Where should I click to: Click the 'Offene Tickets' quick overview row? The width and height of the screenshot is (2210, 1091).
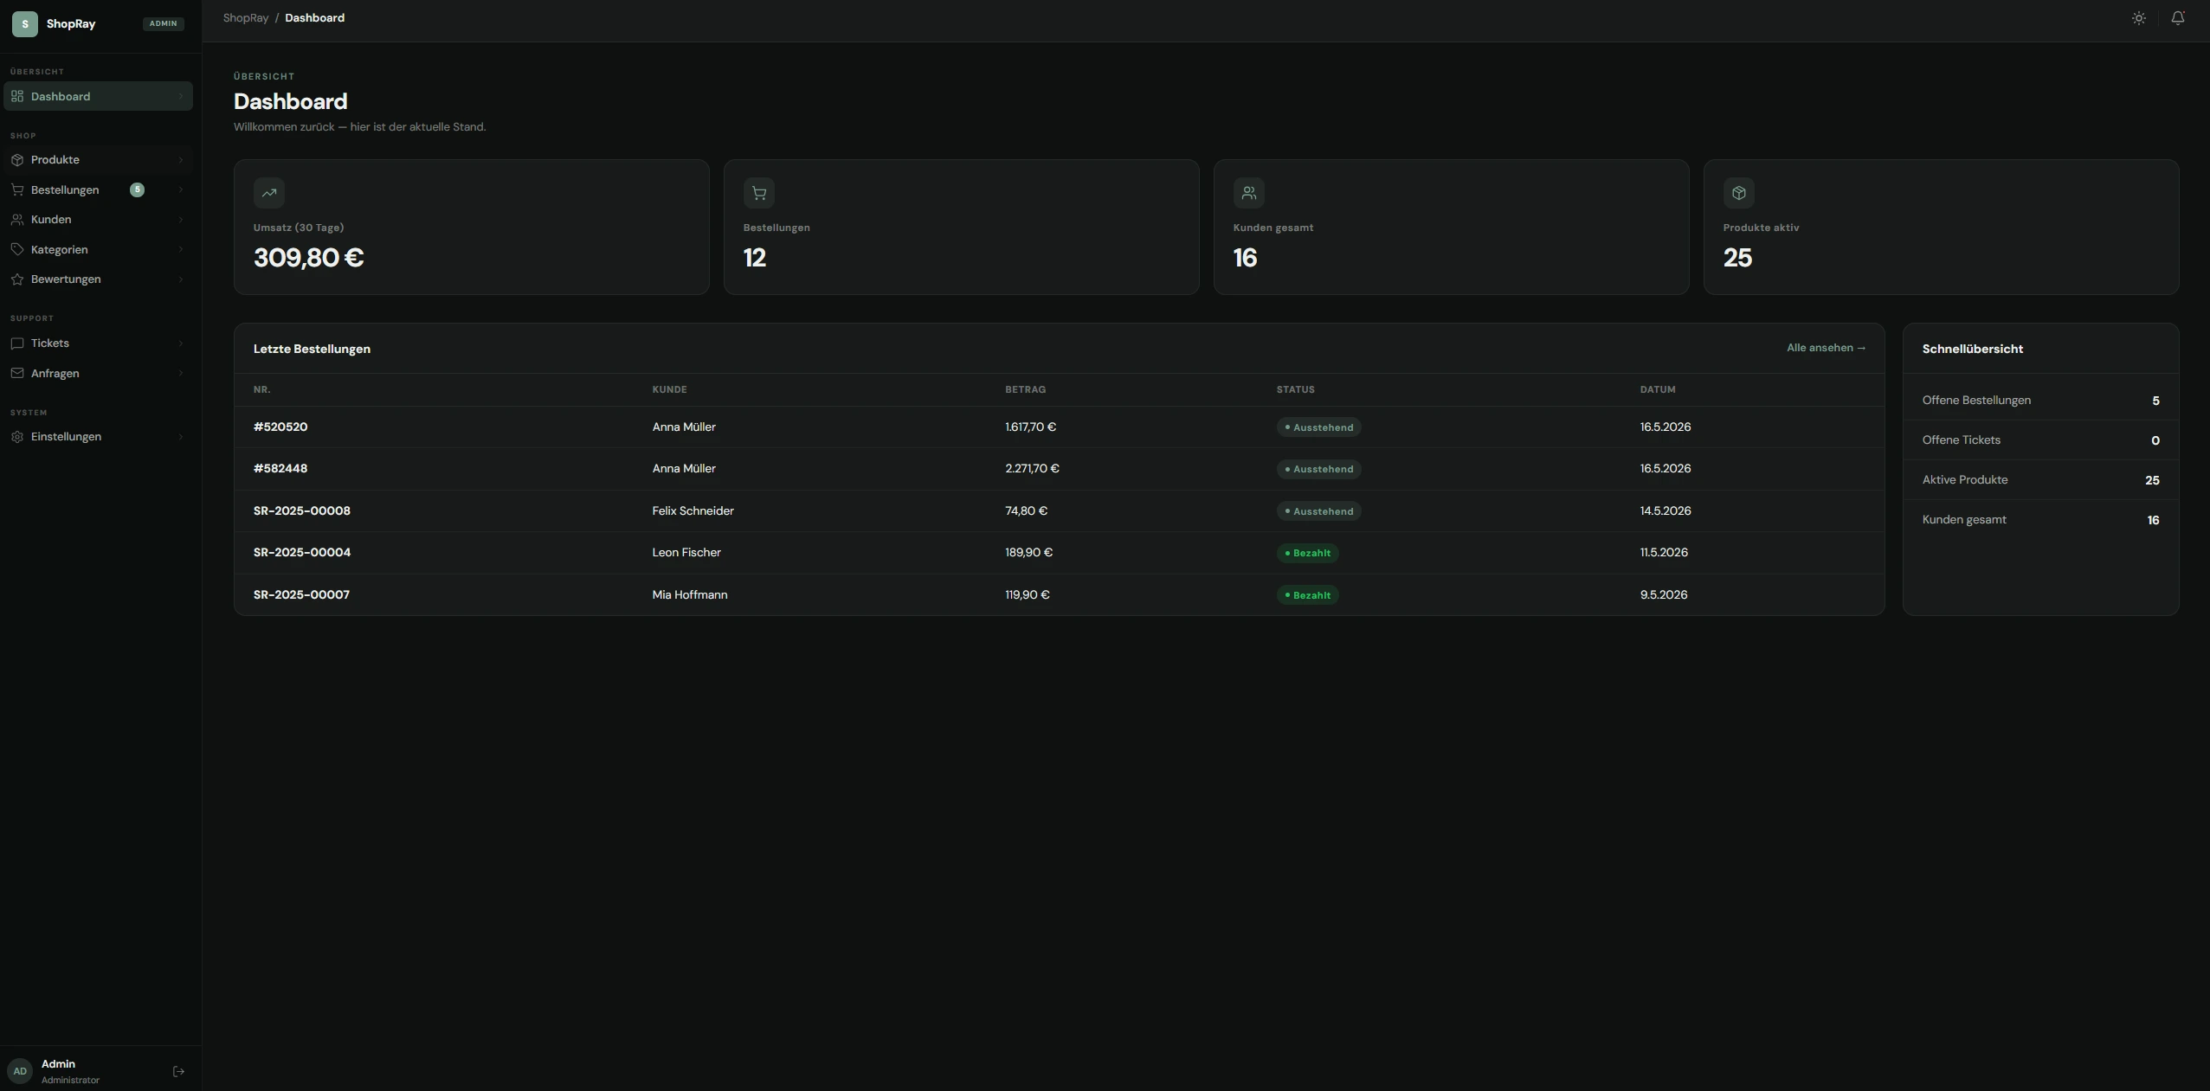(x=2040, y=440)
